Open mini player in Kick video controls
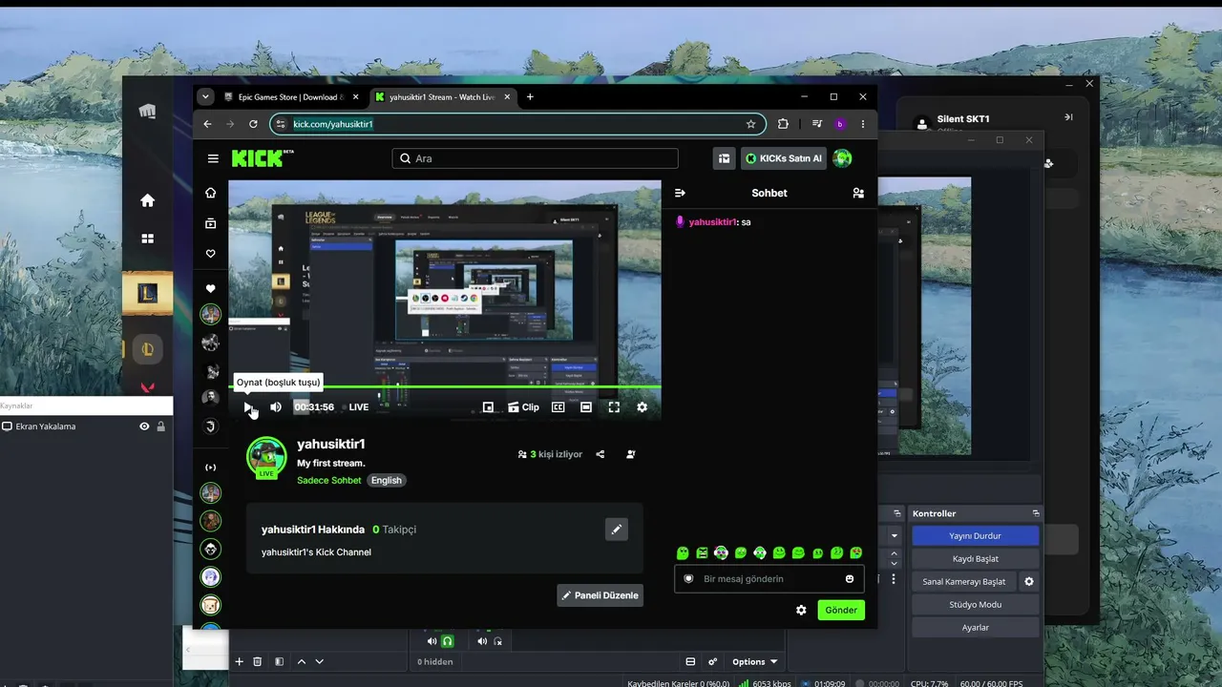 click(x=488, y=407)
